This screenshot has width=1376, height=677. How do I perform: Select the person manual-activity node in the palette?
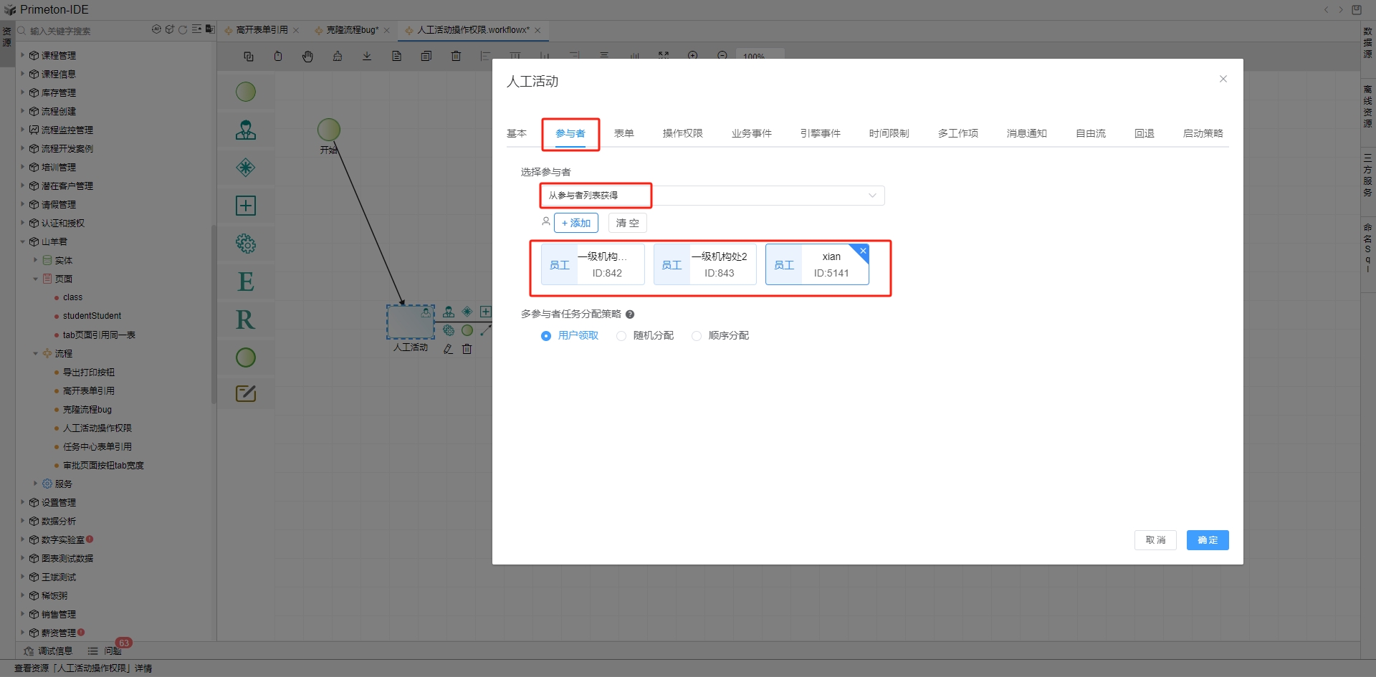coord(246,130)
